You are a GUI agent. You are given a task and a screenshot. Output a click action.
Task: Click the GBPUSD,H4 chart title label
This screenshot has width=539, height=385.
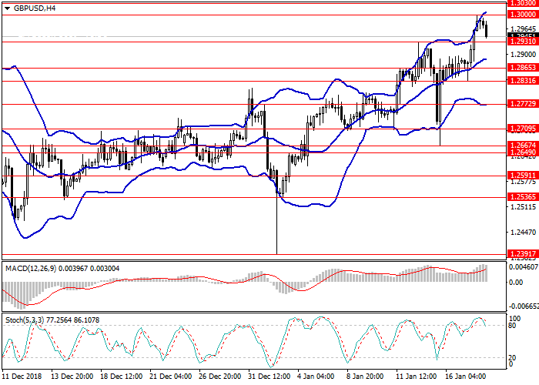tap(35, 8)
